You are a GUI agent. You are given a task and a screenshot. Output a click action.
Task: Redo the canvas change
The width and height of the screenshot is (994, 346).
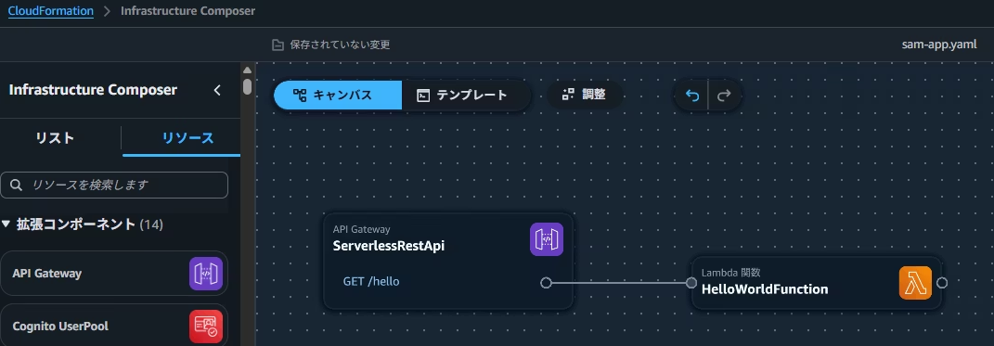point(724,95)
